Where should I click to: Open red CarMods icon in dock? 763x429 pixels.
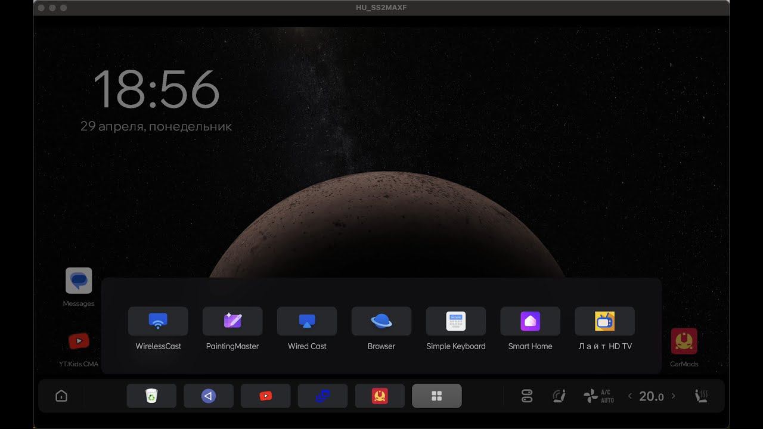pos(380,396)
